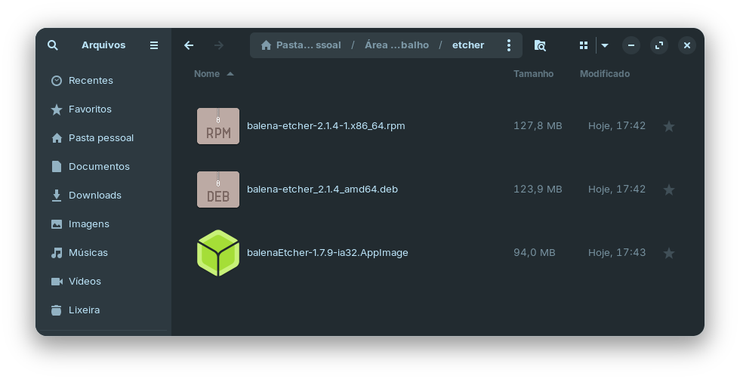Open Imagens in the sidebar
Viewport: 740px width, 379px height.
[x=103, y=224]
